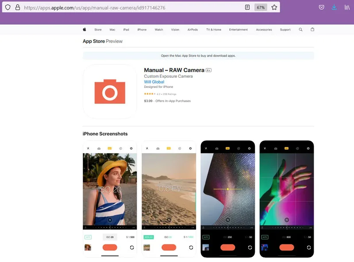The height and width of the screenshot is (262, 354).
Task: Open the Store menu item
Action: pyautogui.click(x=98, y=30)
